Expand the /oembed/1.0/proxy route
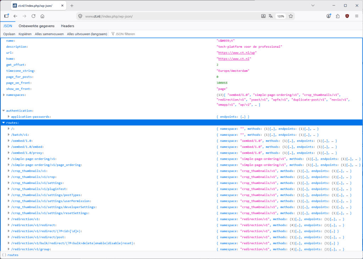The width and height of the screenshot is (363, 259). [x=9, y=153]
